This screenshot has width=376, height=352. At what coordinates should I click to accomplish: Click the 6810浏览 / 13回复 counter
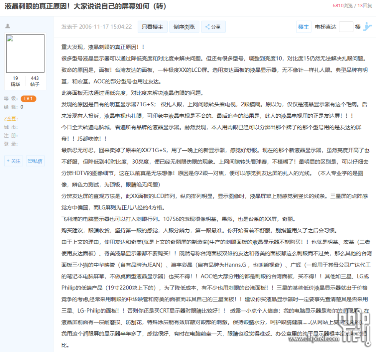pyautogui.click(x=352, y=6)
